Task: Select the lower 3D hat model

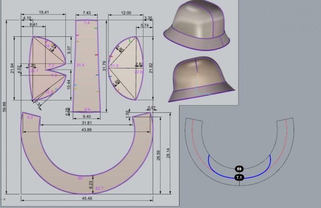Action: pyautogui.click(x=201, y=79)
